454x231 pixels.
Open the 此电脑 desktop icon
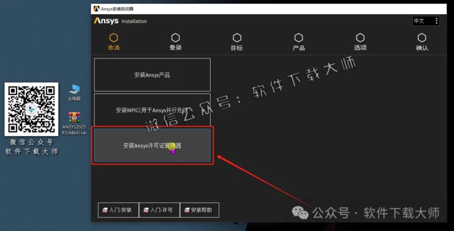point(74,92)
